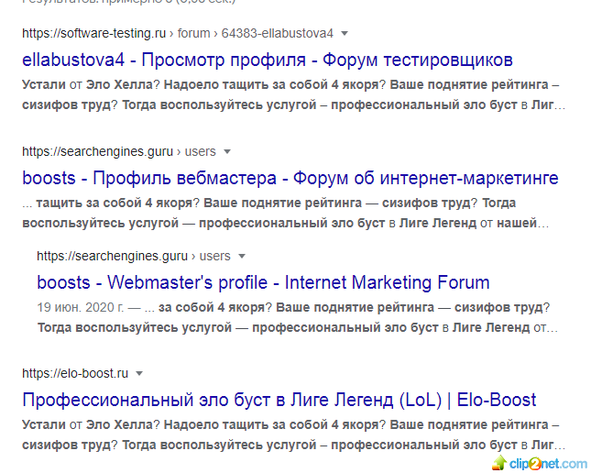Open the boosts Webmaster's profile result title
Viewport: 591px width, 473px height.
tap(263, 282)
